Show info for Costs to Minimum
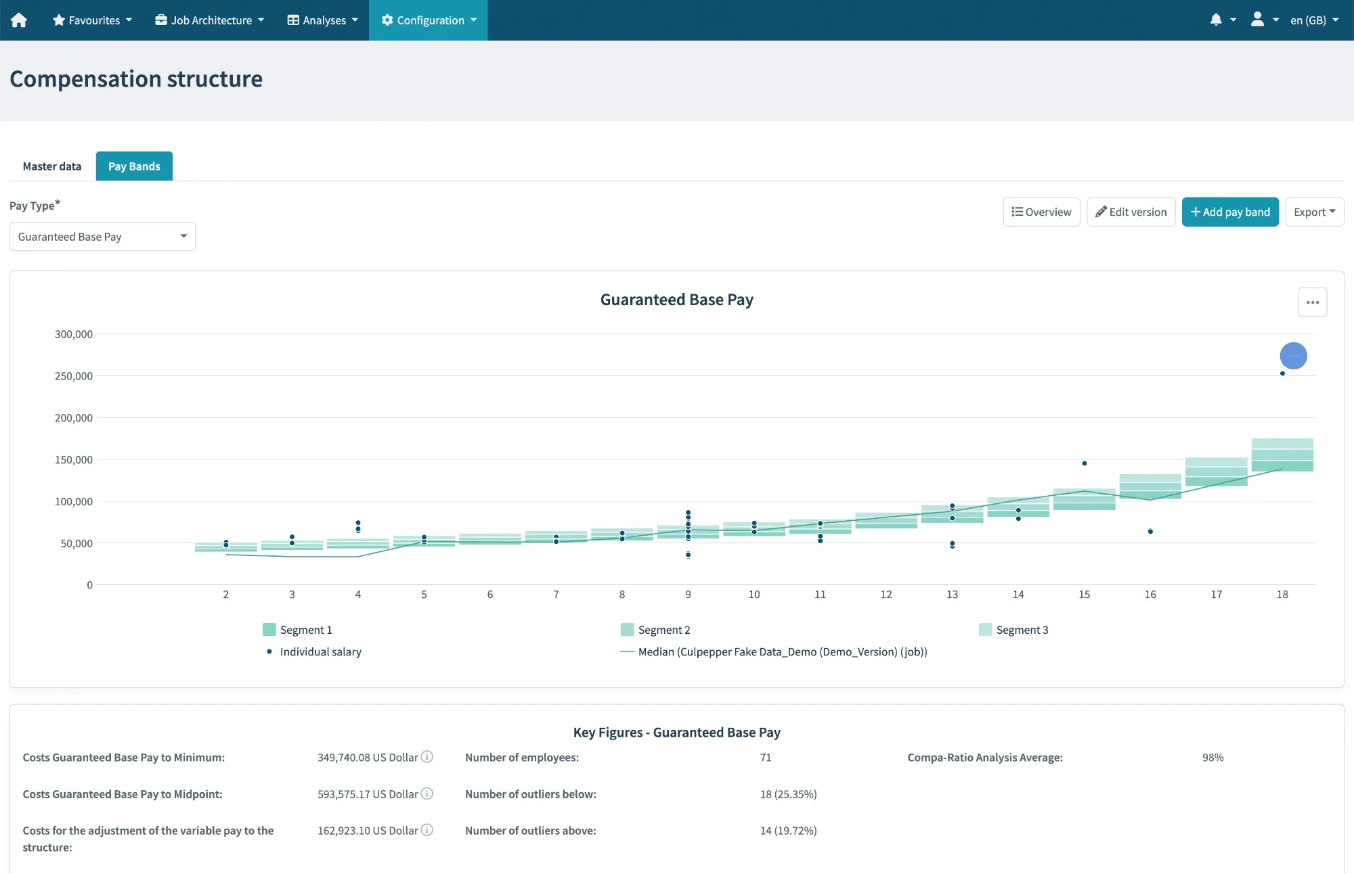 tap(427, 757)
